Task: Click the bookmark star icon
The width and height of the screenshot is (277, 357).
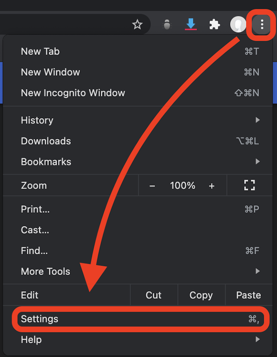Action: 137,24
